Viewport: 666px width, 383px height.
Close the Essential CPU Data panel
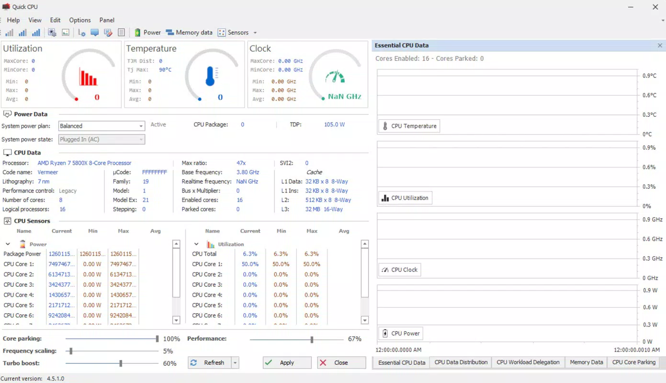click(660, 45)
